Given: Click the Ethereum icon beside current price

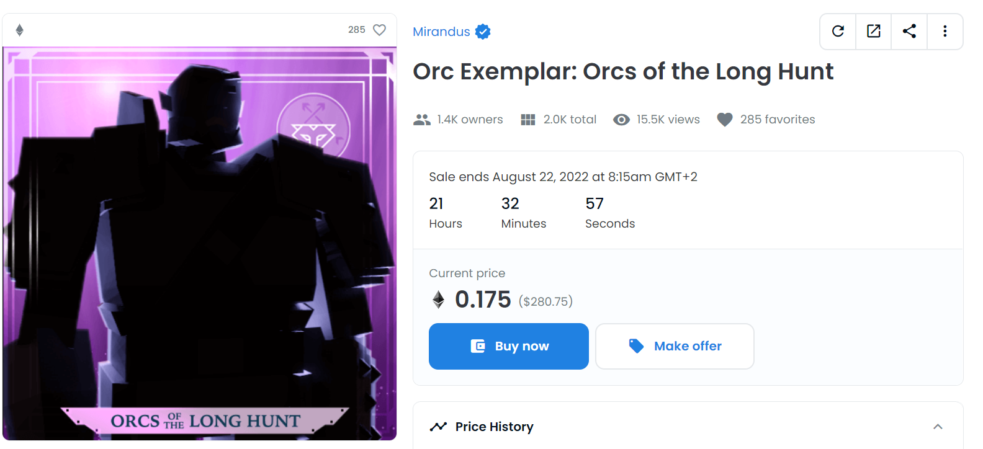Looking at the screenshot, I should 439,300.
